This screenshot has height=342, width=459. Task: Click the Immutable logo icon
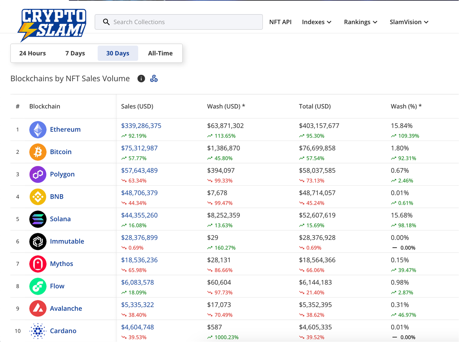38,242
